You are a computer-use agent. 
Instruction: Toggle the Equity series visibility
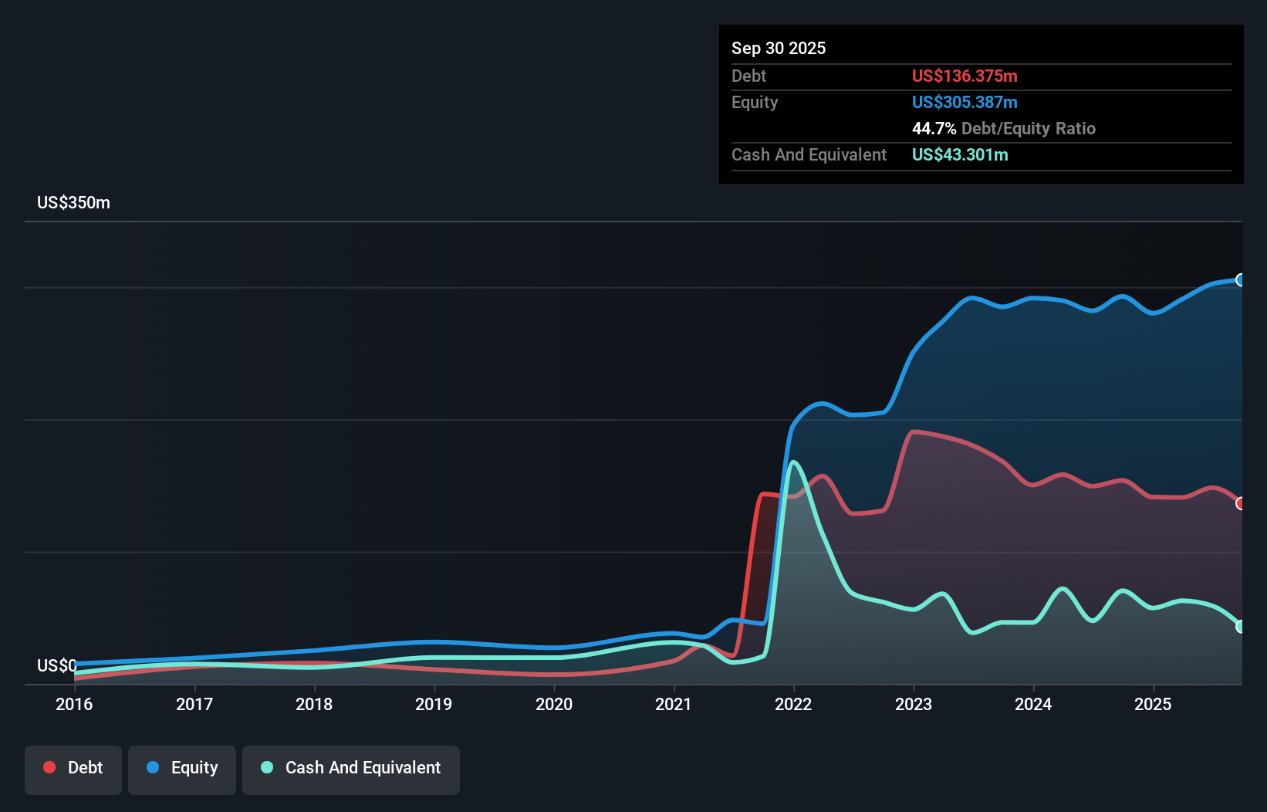181,768
